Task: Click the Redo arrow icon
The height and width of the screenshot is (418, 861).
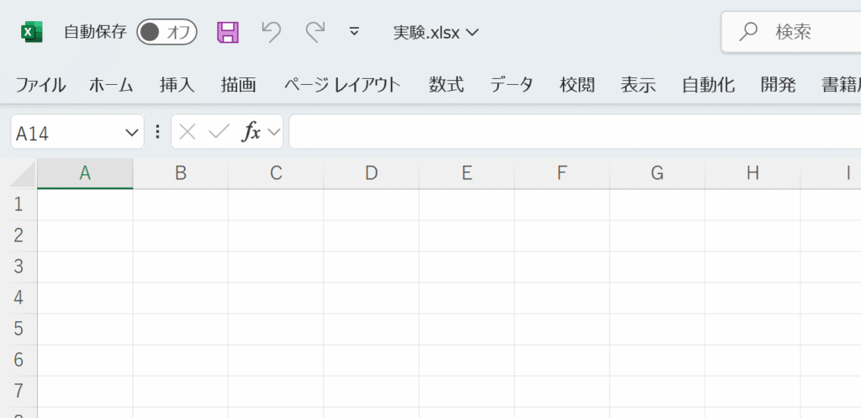Action: click(314, 32)
